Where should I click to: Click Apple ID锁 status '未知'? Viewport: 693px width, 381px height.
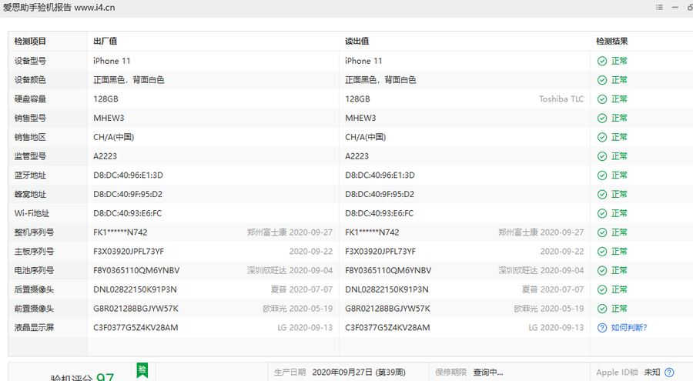tap(652, 373)
